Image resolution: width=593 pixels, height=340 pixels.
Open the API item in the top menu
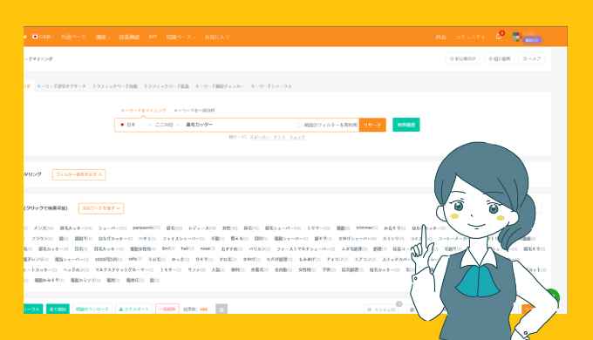153,37
